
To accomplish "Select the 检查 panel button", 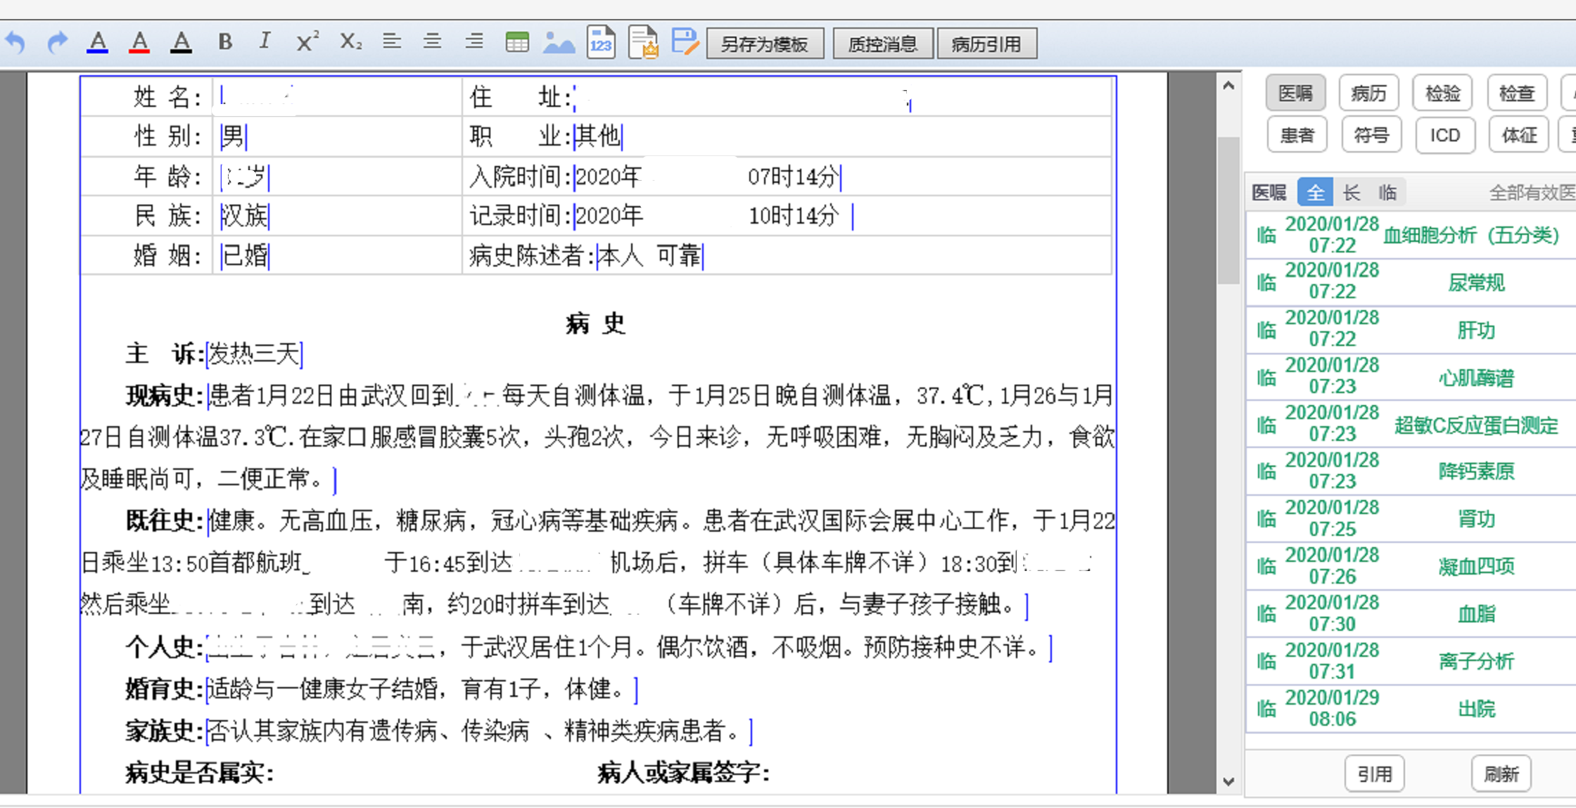I will point(1517,93).
